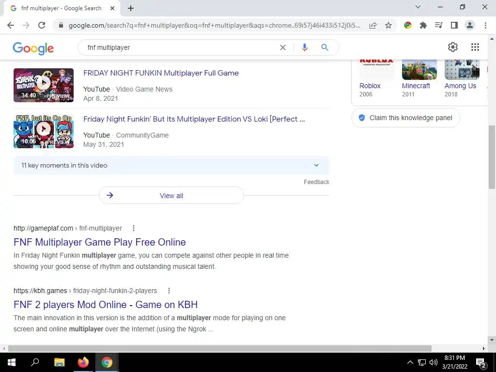
Task: Expand 11 key moments in this video
Action: point(171,165)
